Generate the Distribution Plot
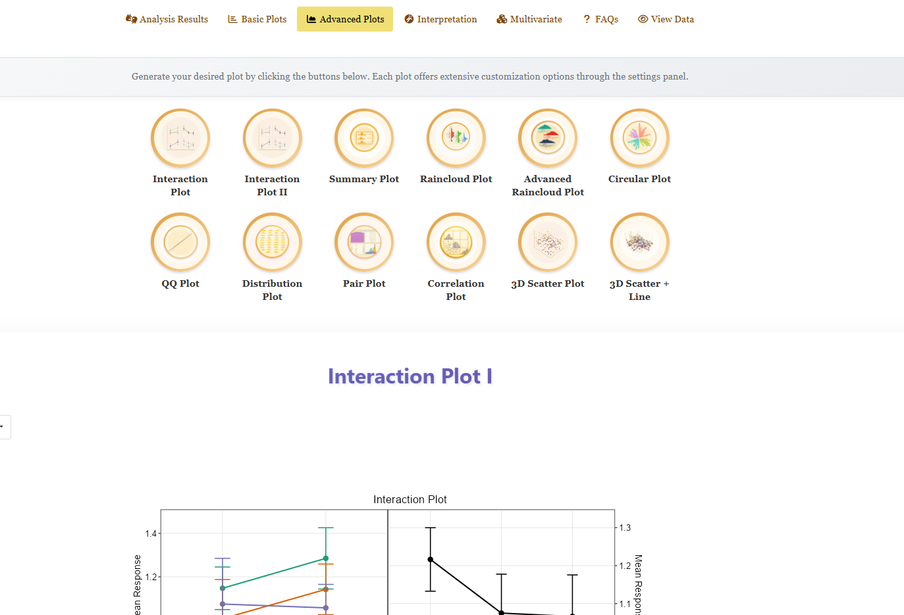The image size is (904, 615). click(x=272, y=242)
